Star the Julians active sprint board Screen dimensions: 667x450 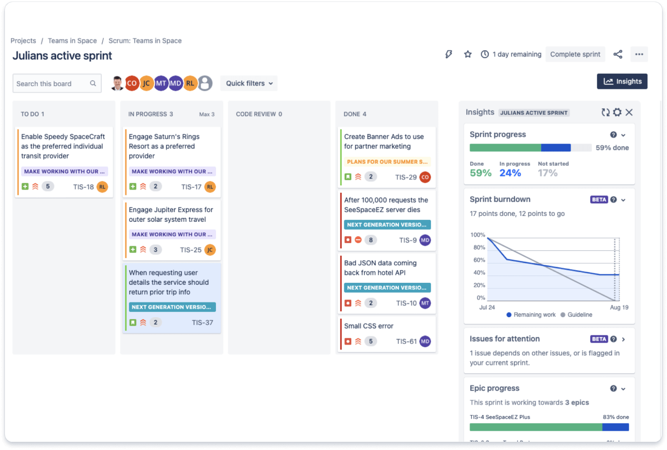[467, 54]
